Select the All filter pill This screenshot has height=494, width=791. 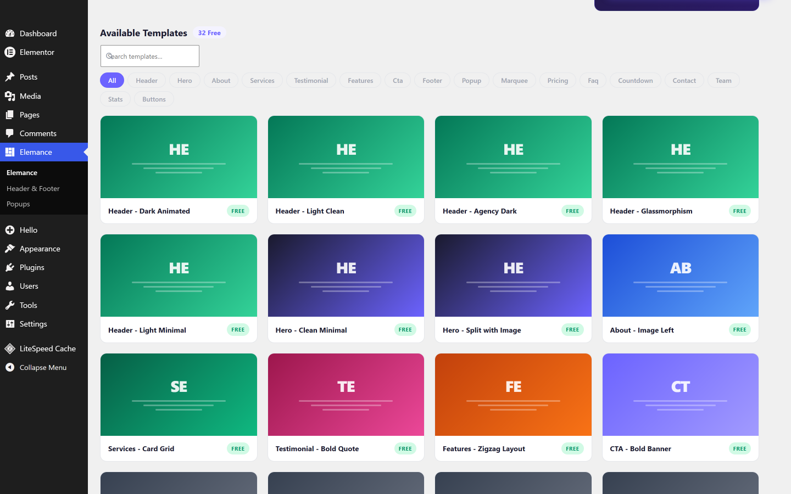point(112,80)
